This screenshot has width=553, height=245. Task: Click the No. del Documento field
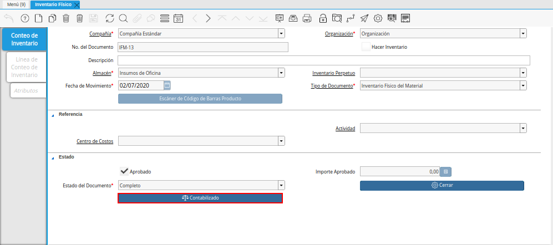point(203,47)
